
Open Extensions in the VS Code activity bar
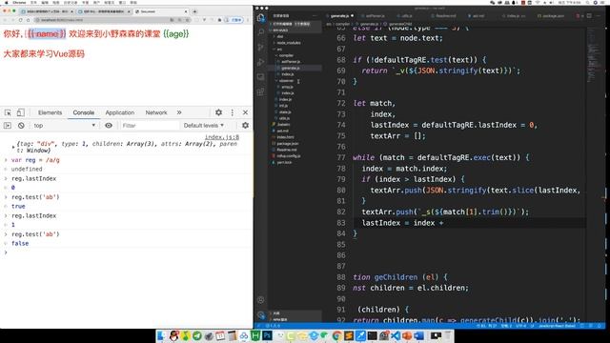point(261,92)
